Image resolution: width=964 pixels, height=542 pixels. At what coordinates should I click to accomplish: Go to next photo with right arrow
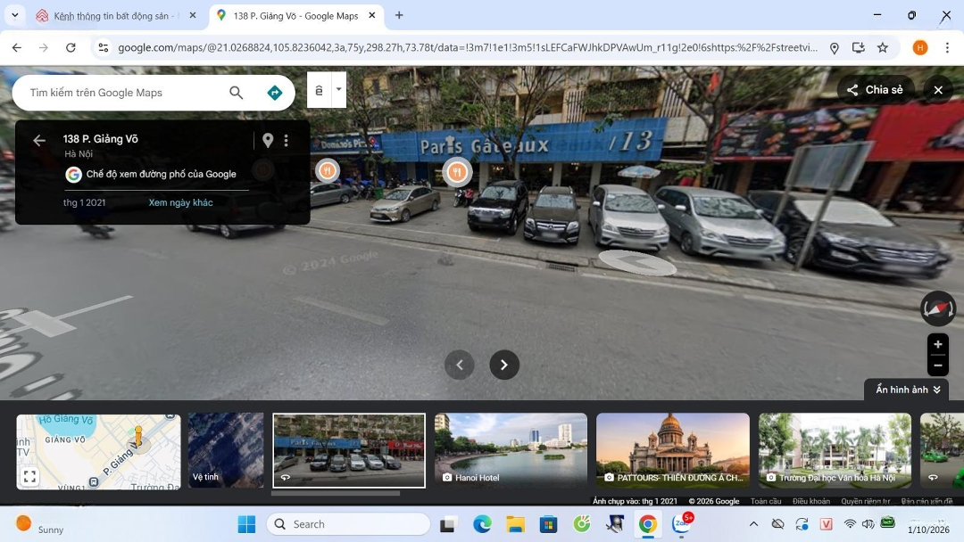(x=504, y=365)
